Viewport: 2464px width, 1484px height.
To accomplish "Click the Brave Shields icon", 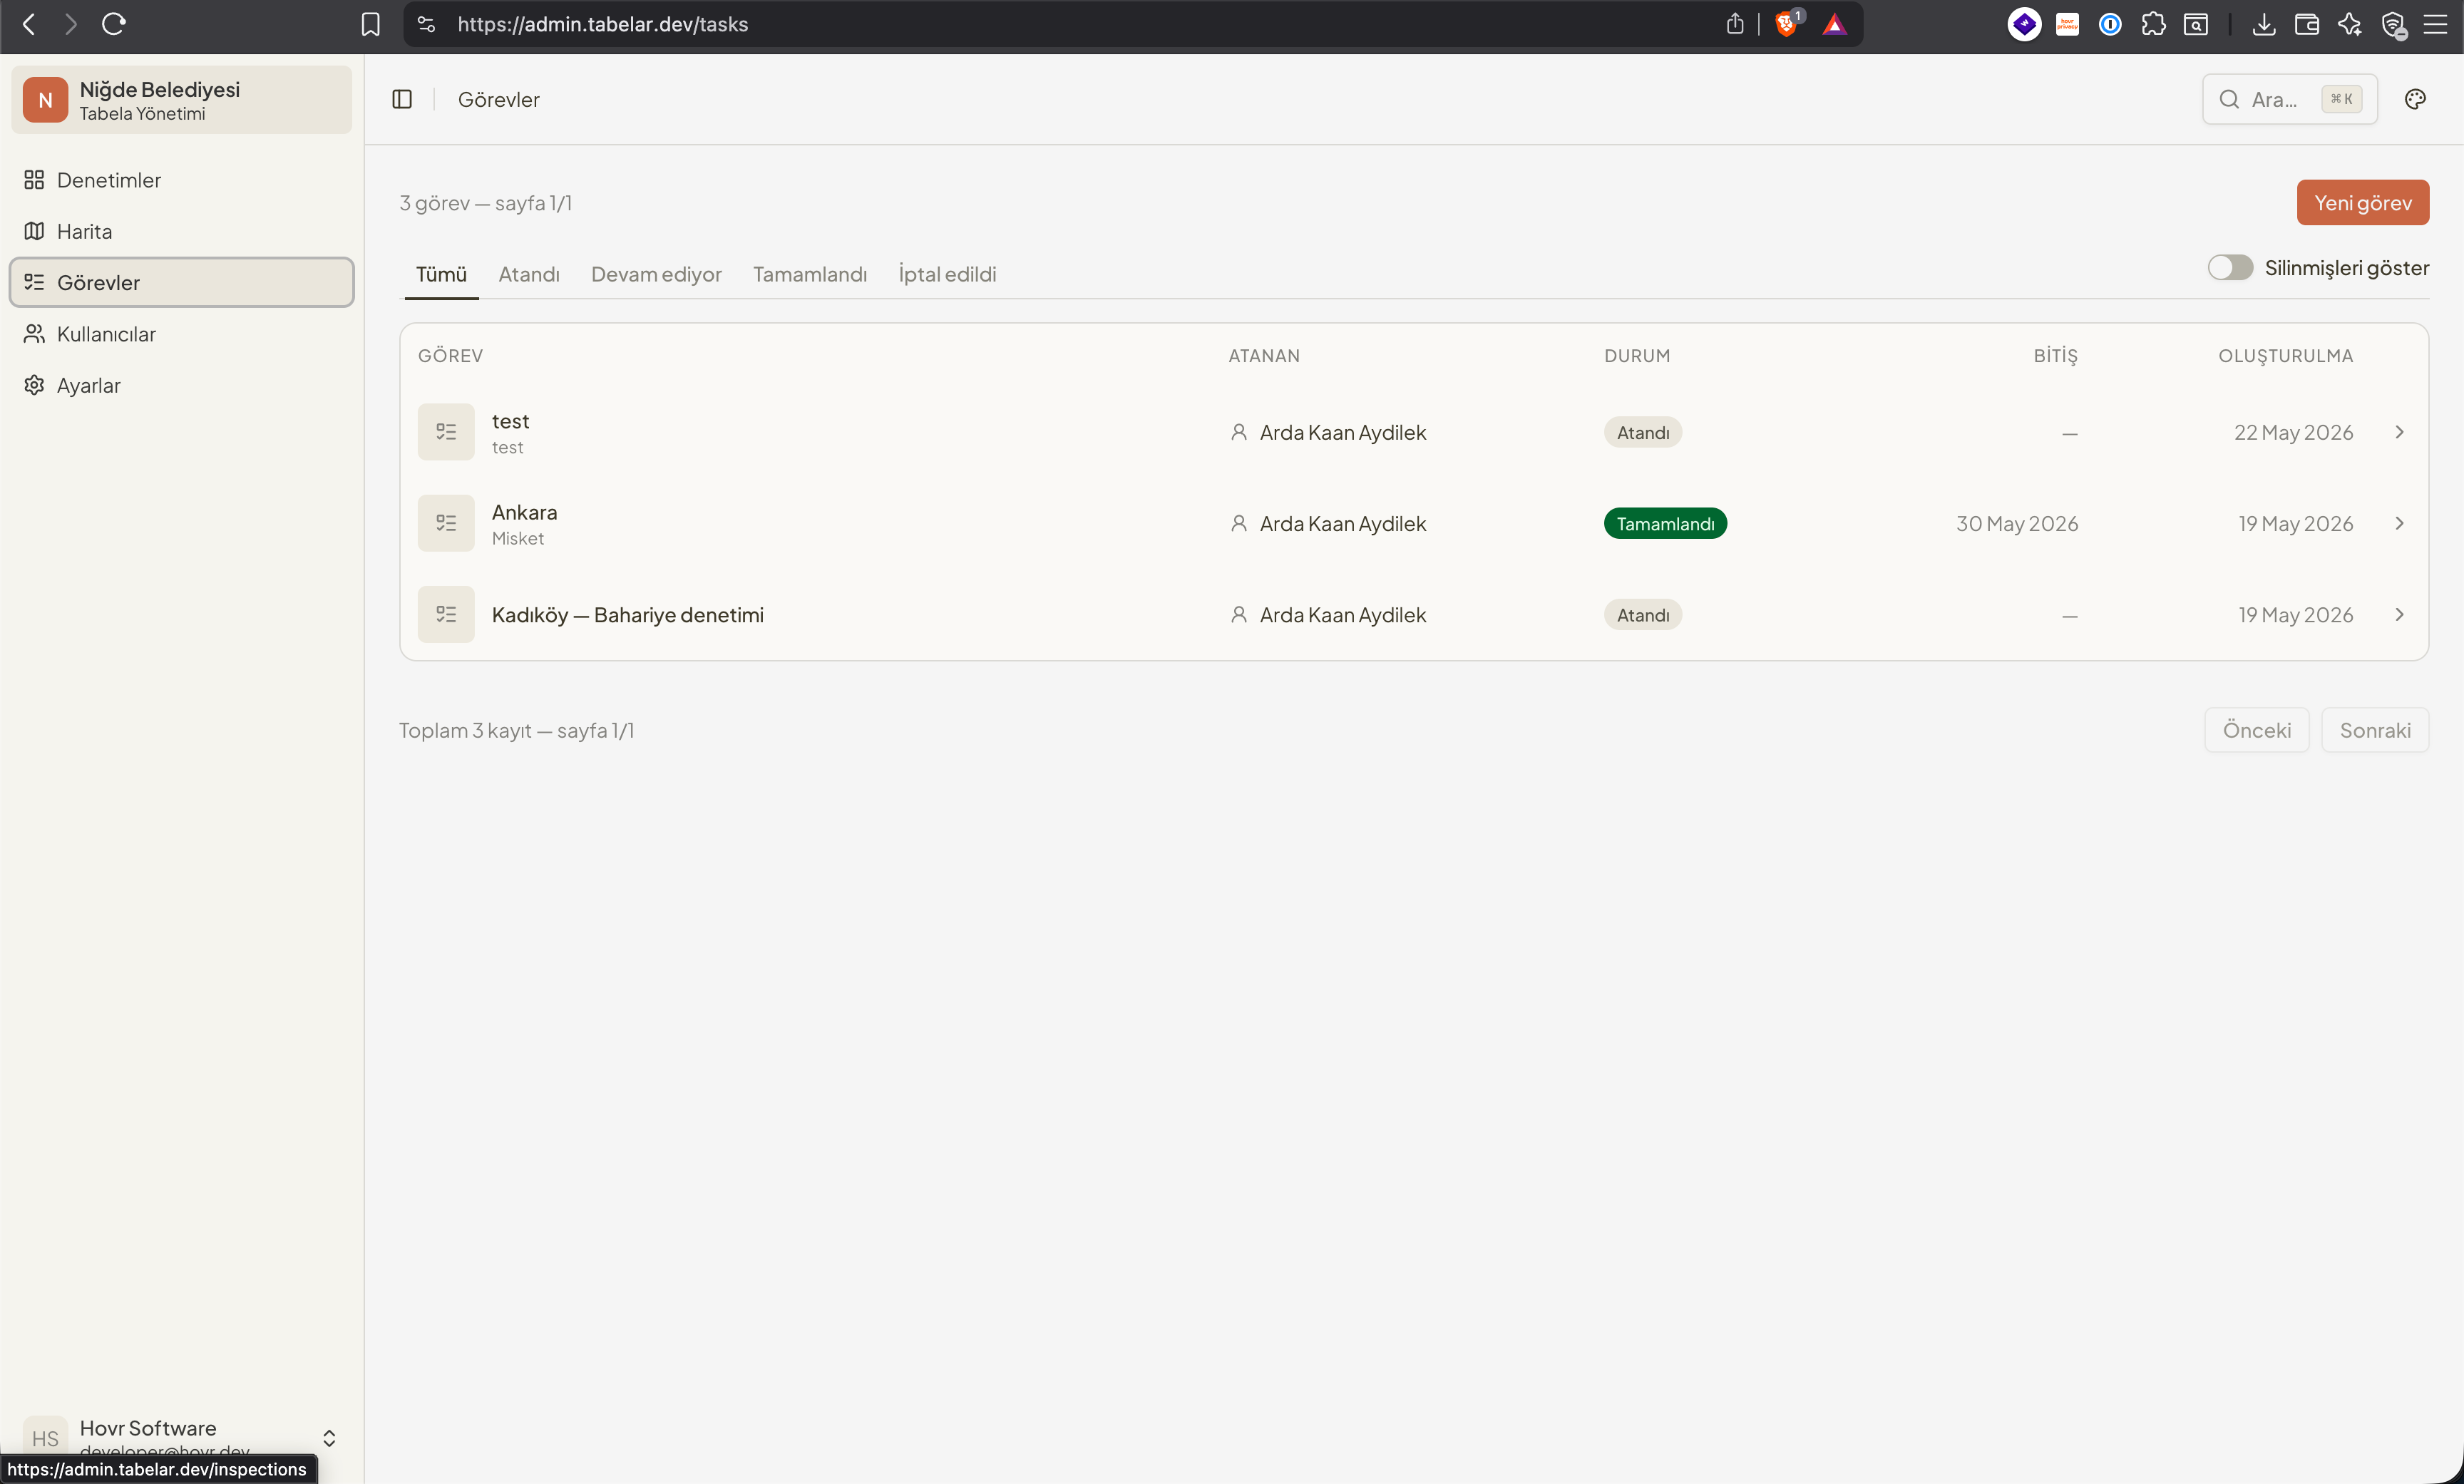I will point(1787,24).
